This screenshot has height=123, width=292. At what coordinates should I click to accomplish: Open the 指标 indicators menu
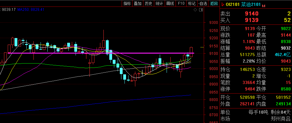pyautogui.click(x=127, y=3)
